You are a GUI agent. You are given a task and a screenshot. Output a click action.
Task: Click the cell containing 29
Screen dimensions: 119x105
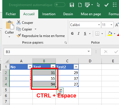click(x=67, y=73)
